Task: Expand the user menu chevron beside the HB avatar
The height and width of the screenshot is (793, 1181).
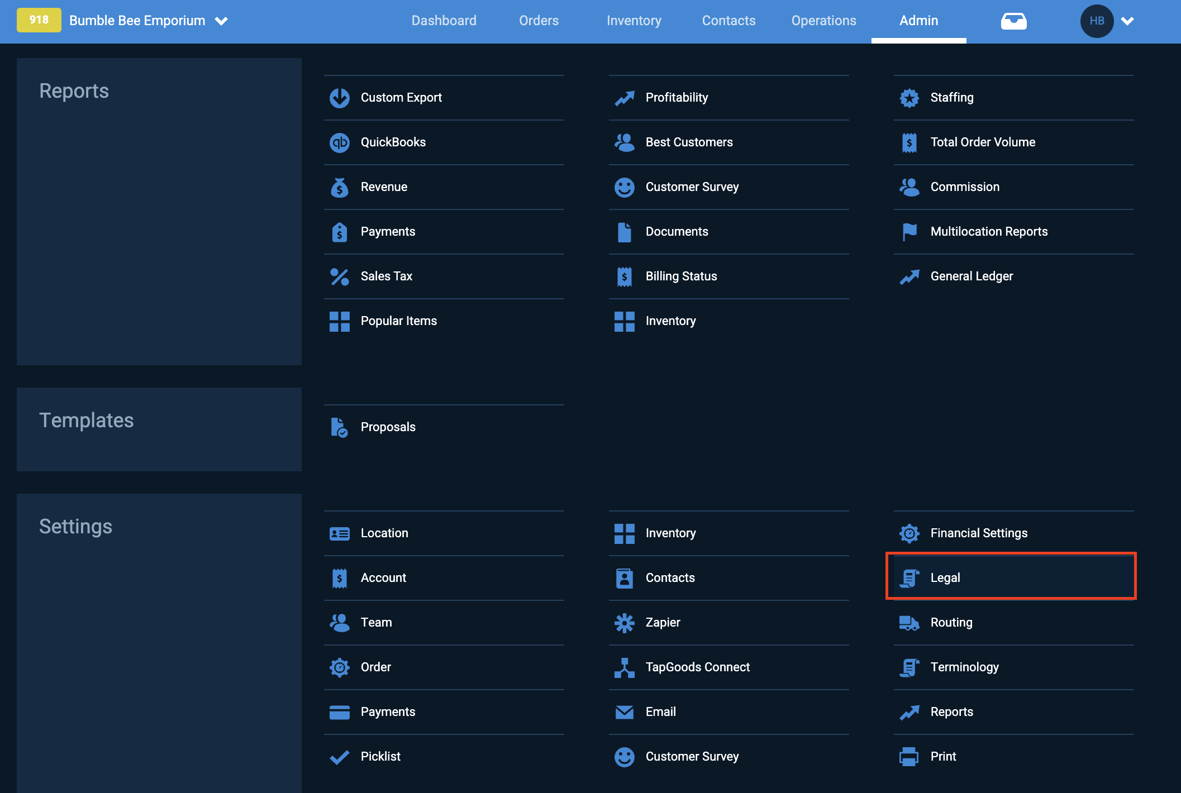Action: pos(1127,21)
